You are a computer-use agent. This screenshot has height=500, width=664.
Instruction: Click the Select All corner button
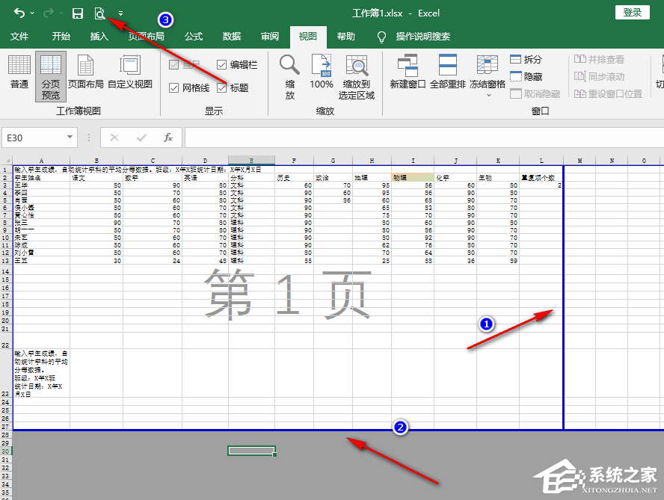click(5, 161)
